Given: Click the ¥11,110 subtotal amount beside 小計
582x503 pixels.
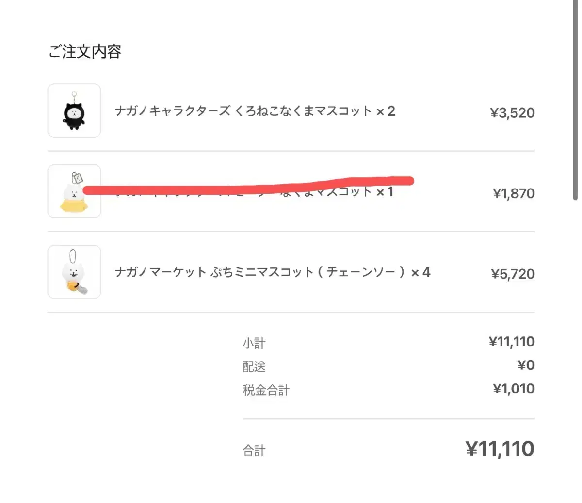Looking at the screenshot, I should pos(512,342).
